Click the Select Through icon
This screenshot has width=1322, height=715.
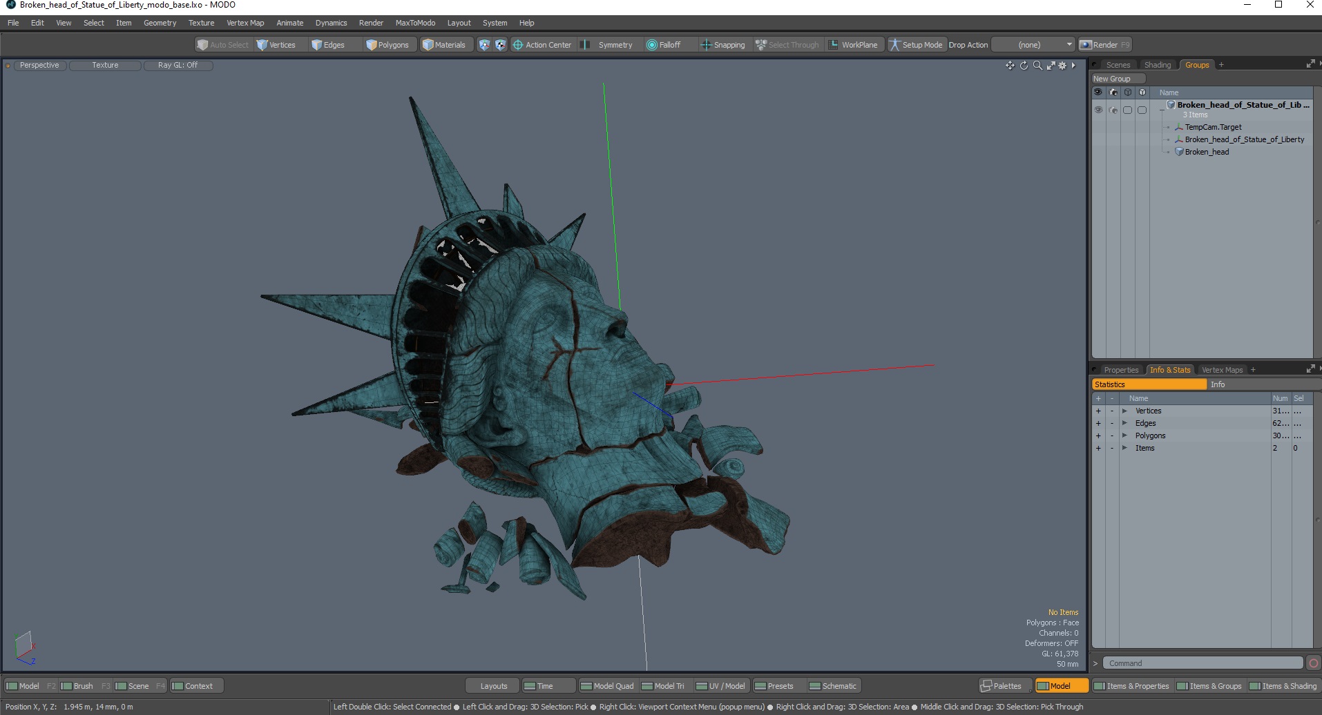[761, 45]
